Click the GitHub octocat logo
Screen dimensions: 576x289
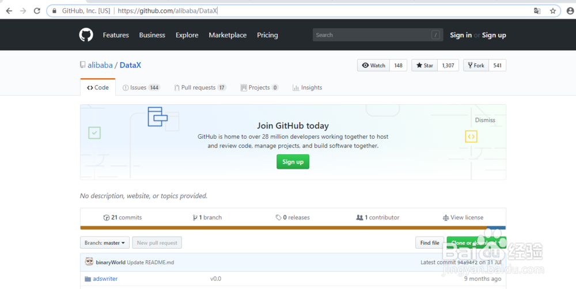click(x=86, y=35)
